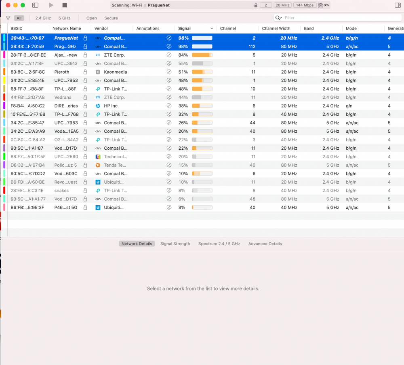Click the filter funnel icon

[x=8, y=18]
